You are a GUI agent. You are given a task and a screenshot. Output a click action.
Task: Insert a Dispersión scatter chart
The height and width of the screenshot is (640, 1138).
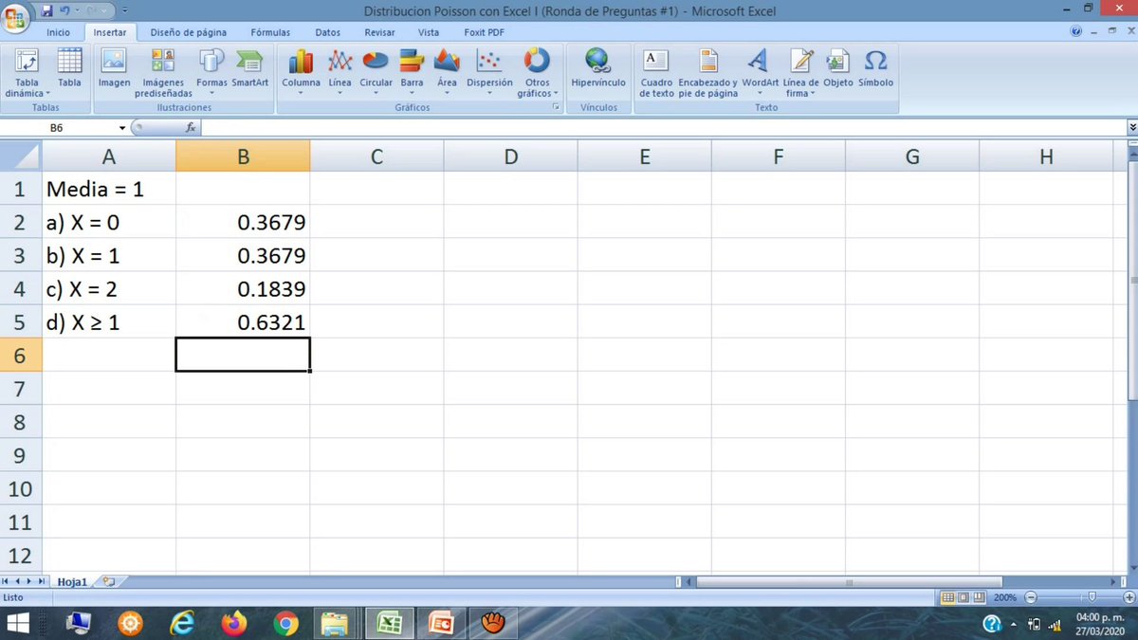489,71
